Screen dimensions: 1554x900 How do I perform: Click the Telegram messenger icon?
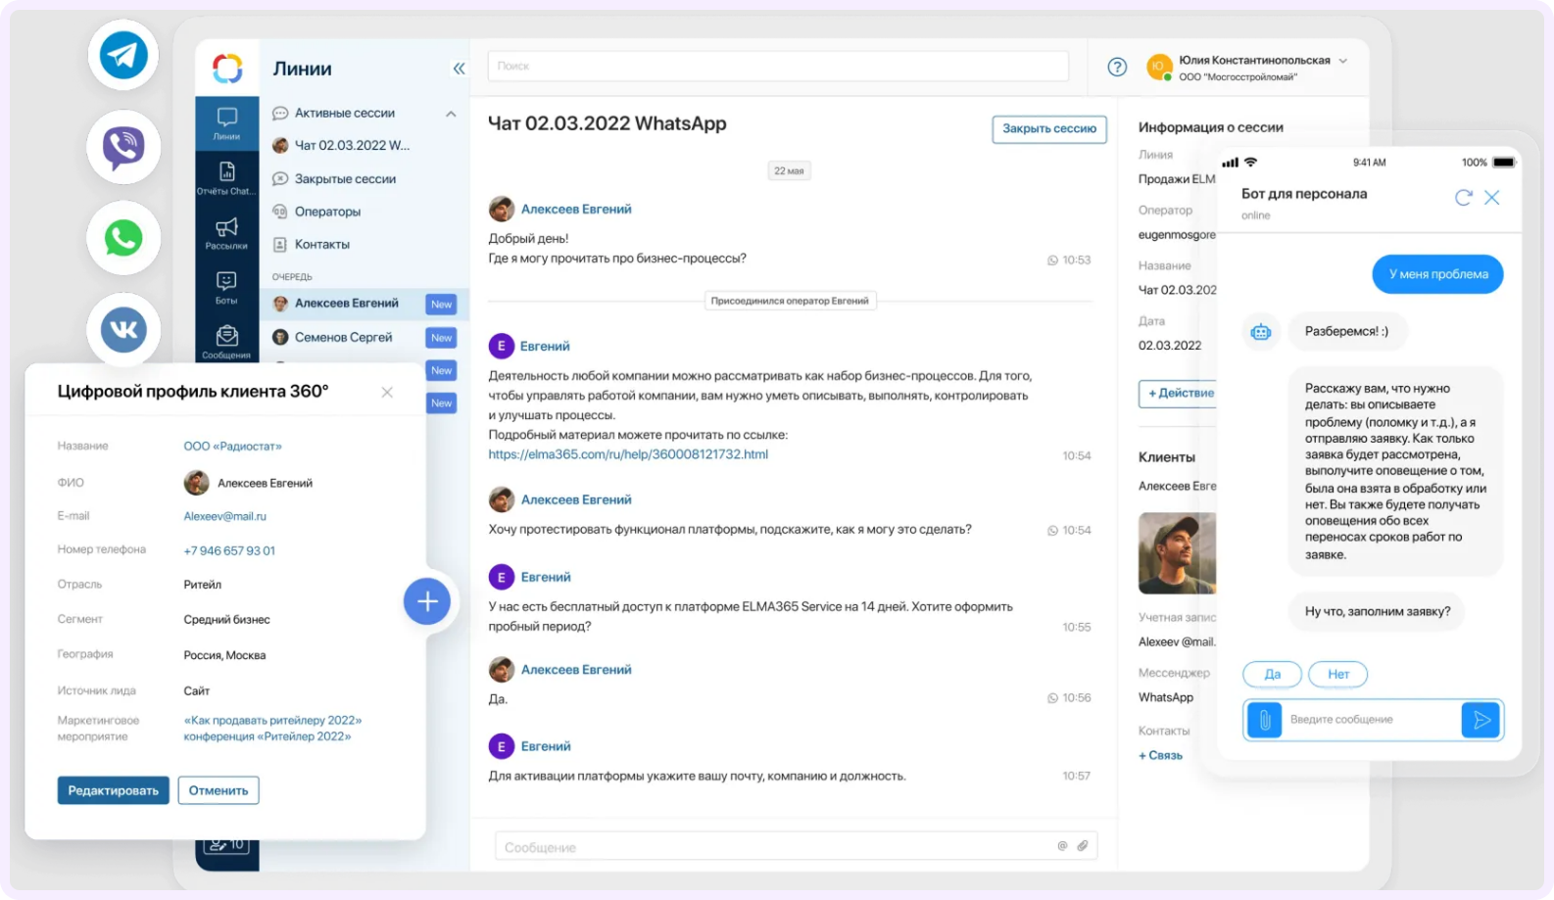(123, 55)
